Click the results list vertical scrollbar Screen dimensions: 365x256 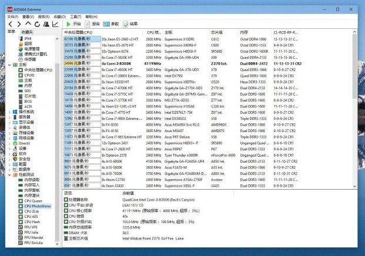click(354, 109)
